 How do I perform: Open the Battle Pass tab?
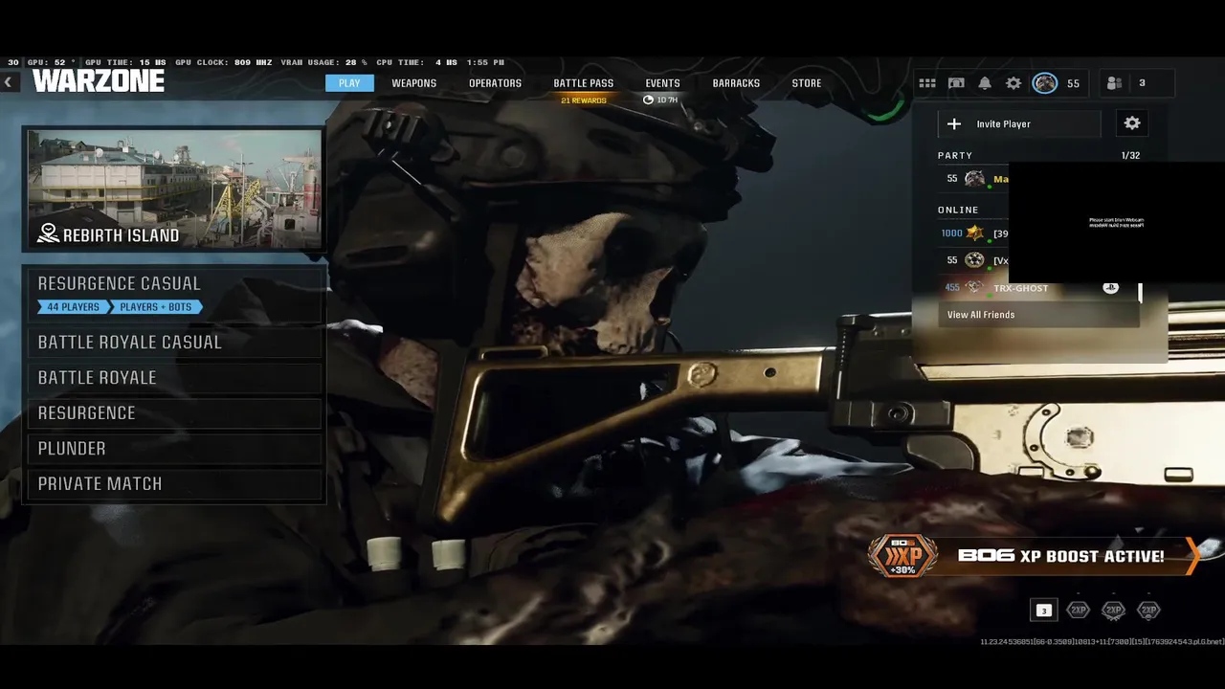[x=584, y=83]
